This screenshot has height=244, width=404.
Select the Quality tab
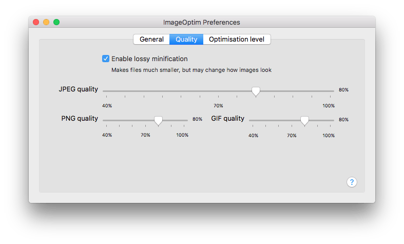(x=186, y=40)
